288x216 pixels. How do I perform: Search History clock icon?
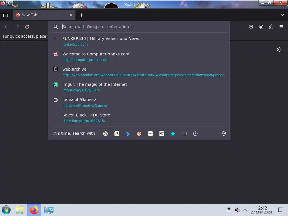(195, 134)
